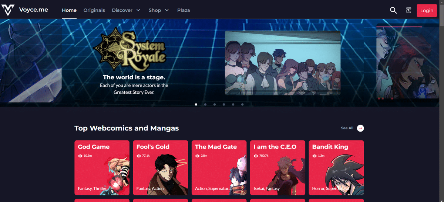The width and height of the screenshot is (444, 202).
Task: Select the fourth carousel dot
Action: (224, 104)
